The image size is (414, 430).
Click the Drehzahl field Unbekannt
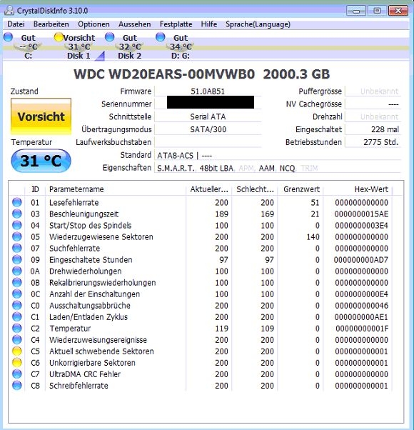click(x=373, y=117)
